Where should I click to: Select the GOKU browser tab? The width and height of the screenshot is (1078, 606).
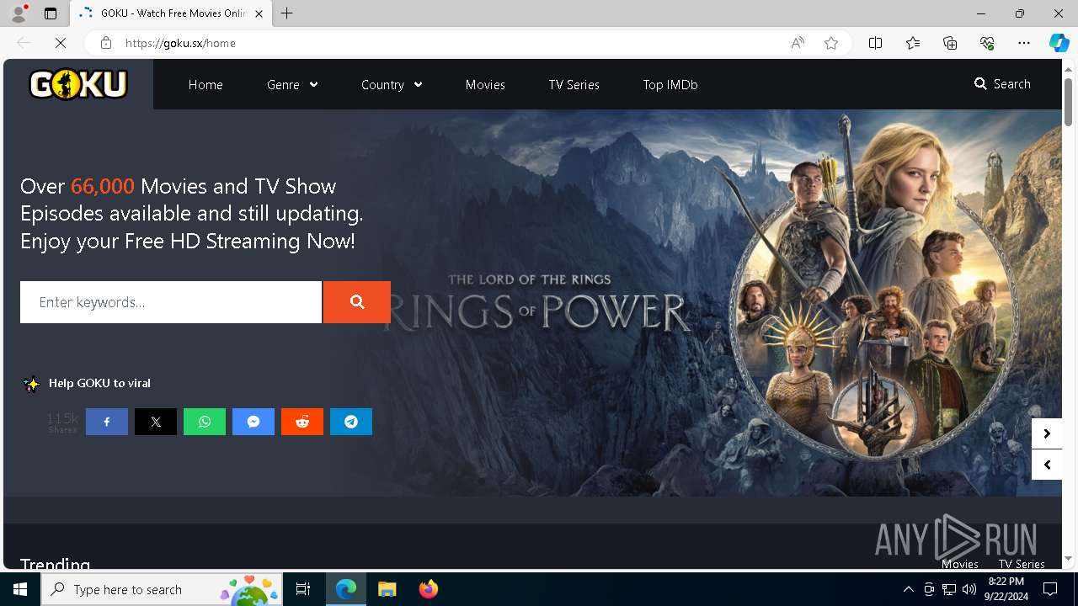click(x=171, y=13)
